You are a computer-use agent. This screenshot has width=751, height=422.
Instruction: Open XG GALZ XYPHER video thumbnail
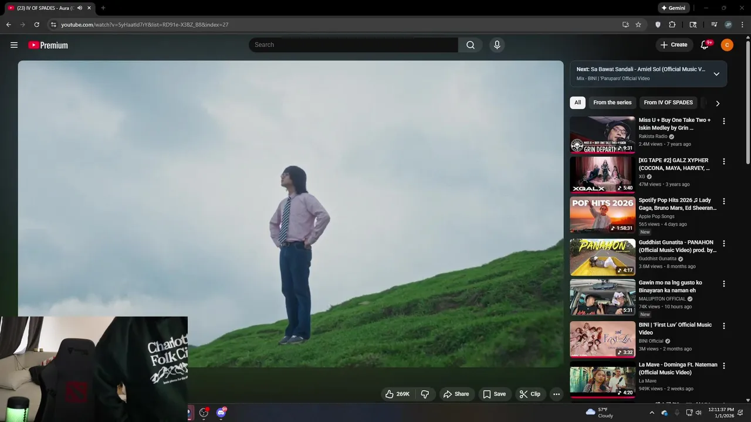(603, 175)
